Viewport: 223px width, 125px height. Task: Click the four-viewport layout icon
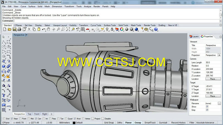pyautogui.click(x=83, y=29)
